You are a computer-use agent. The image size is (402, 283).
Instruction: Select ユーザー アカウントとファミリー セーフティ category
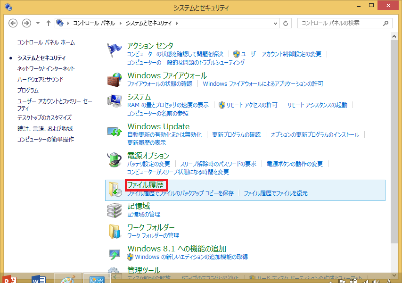pos(55,105)
